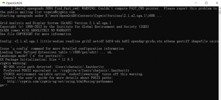The height and width of the screenshot is (100, 221).
Task: Click the 'cygwin warning:' line
Action: coord(14,63)
